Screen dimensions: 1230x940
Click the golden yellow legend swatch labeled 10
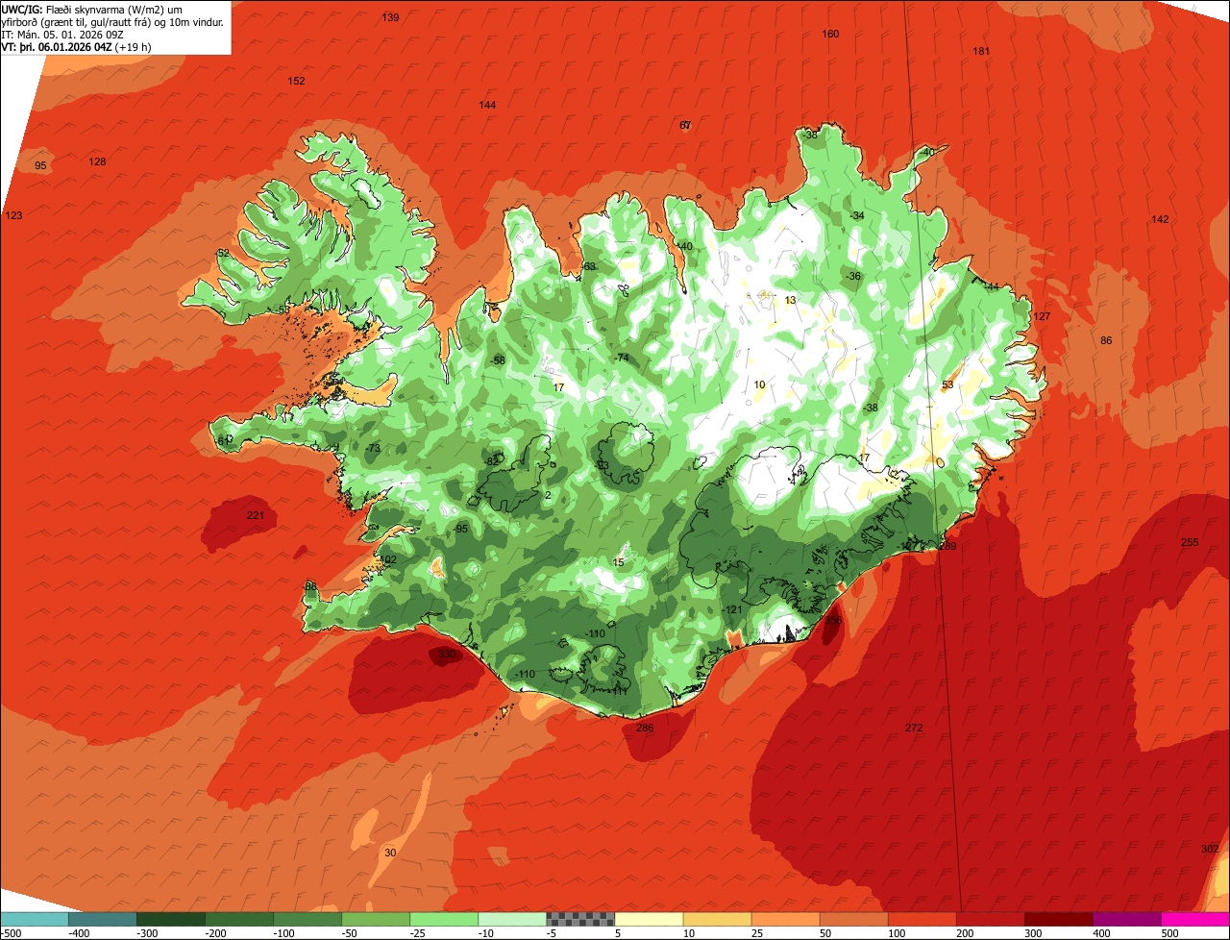point(716,919)
